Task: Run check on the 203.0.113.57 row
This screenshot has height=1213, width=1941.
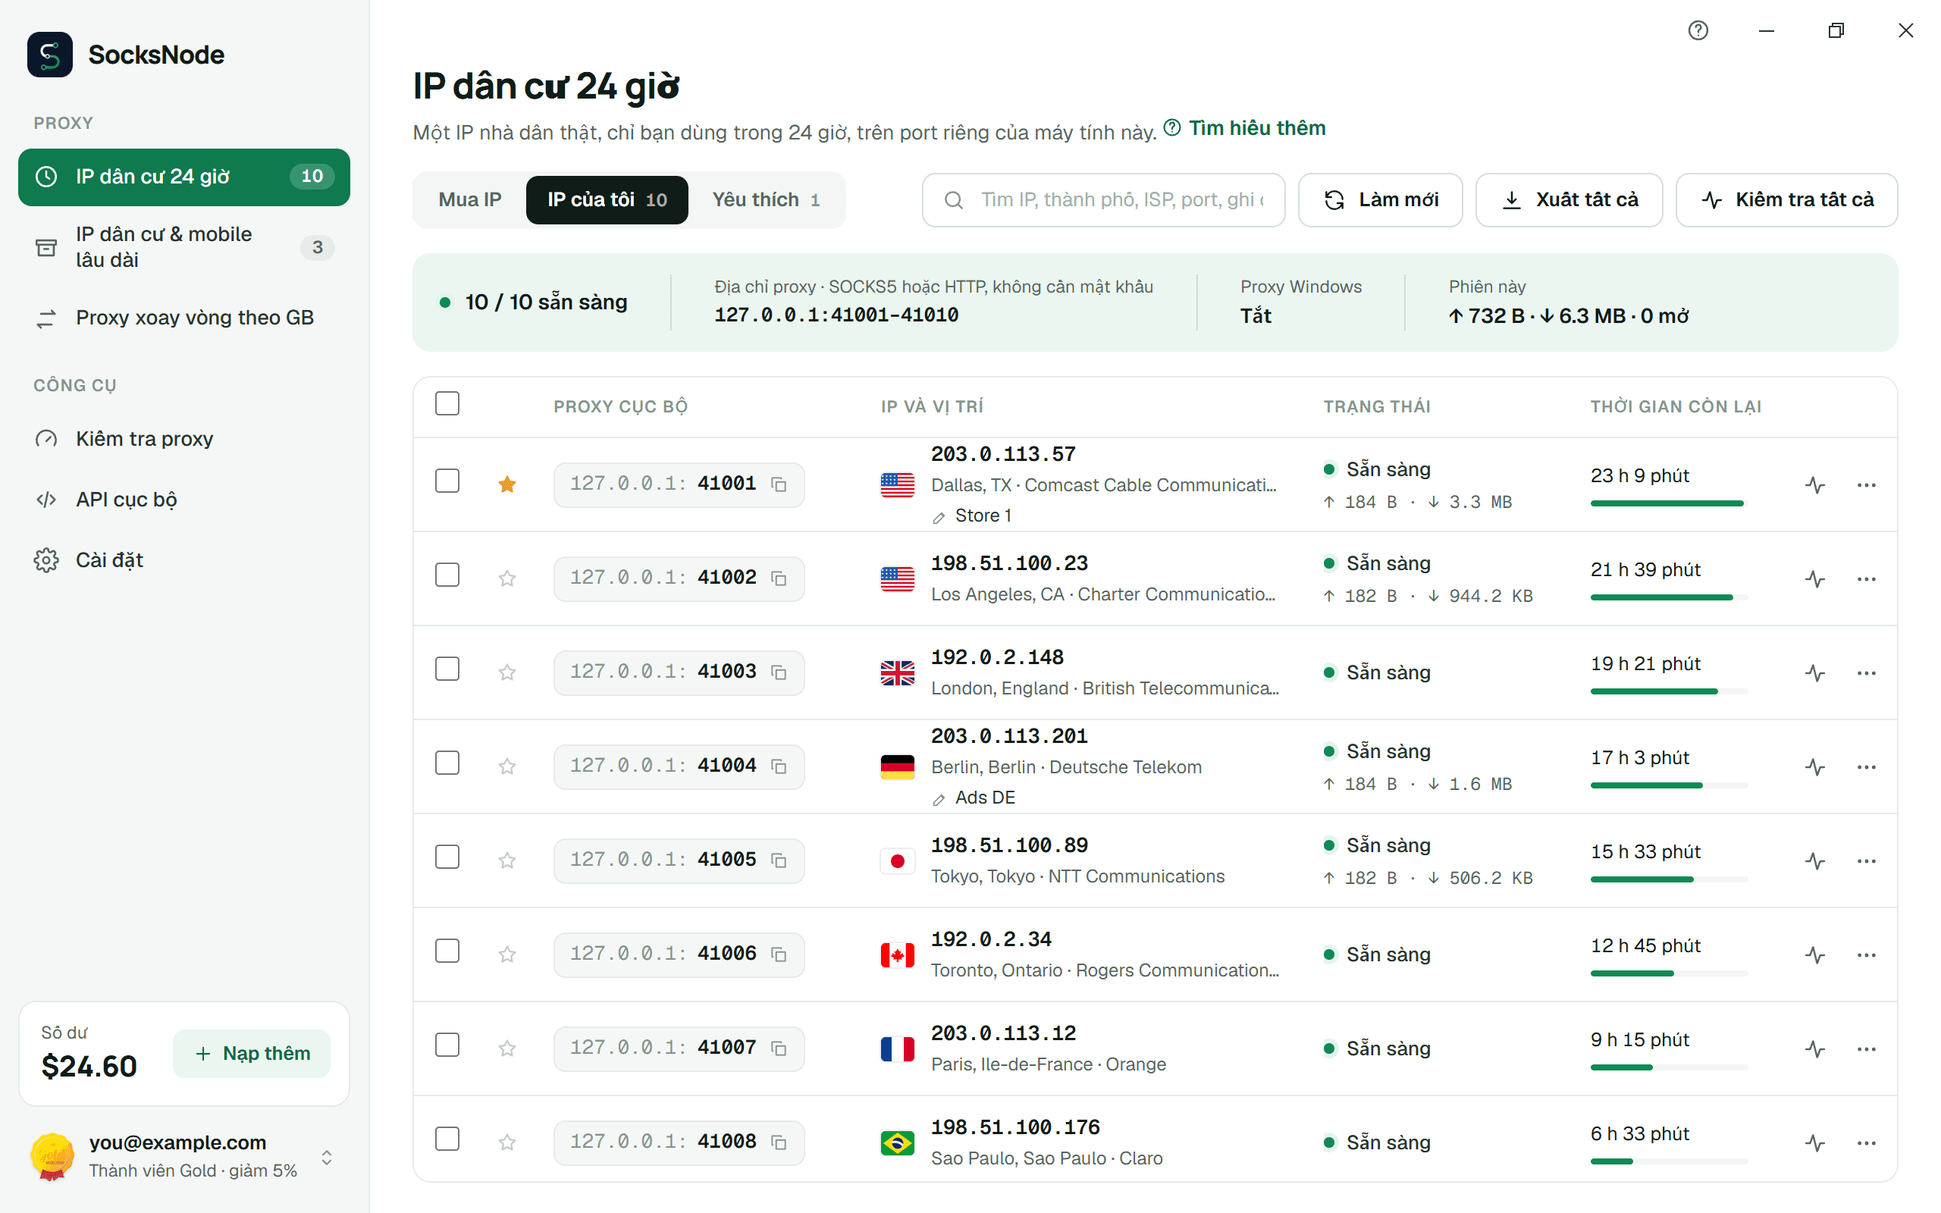Action: [x=1815, y=484]
